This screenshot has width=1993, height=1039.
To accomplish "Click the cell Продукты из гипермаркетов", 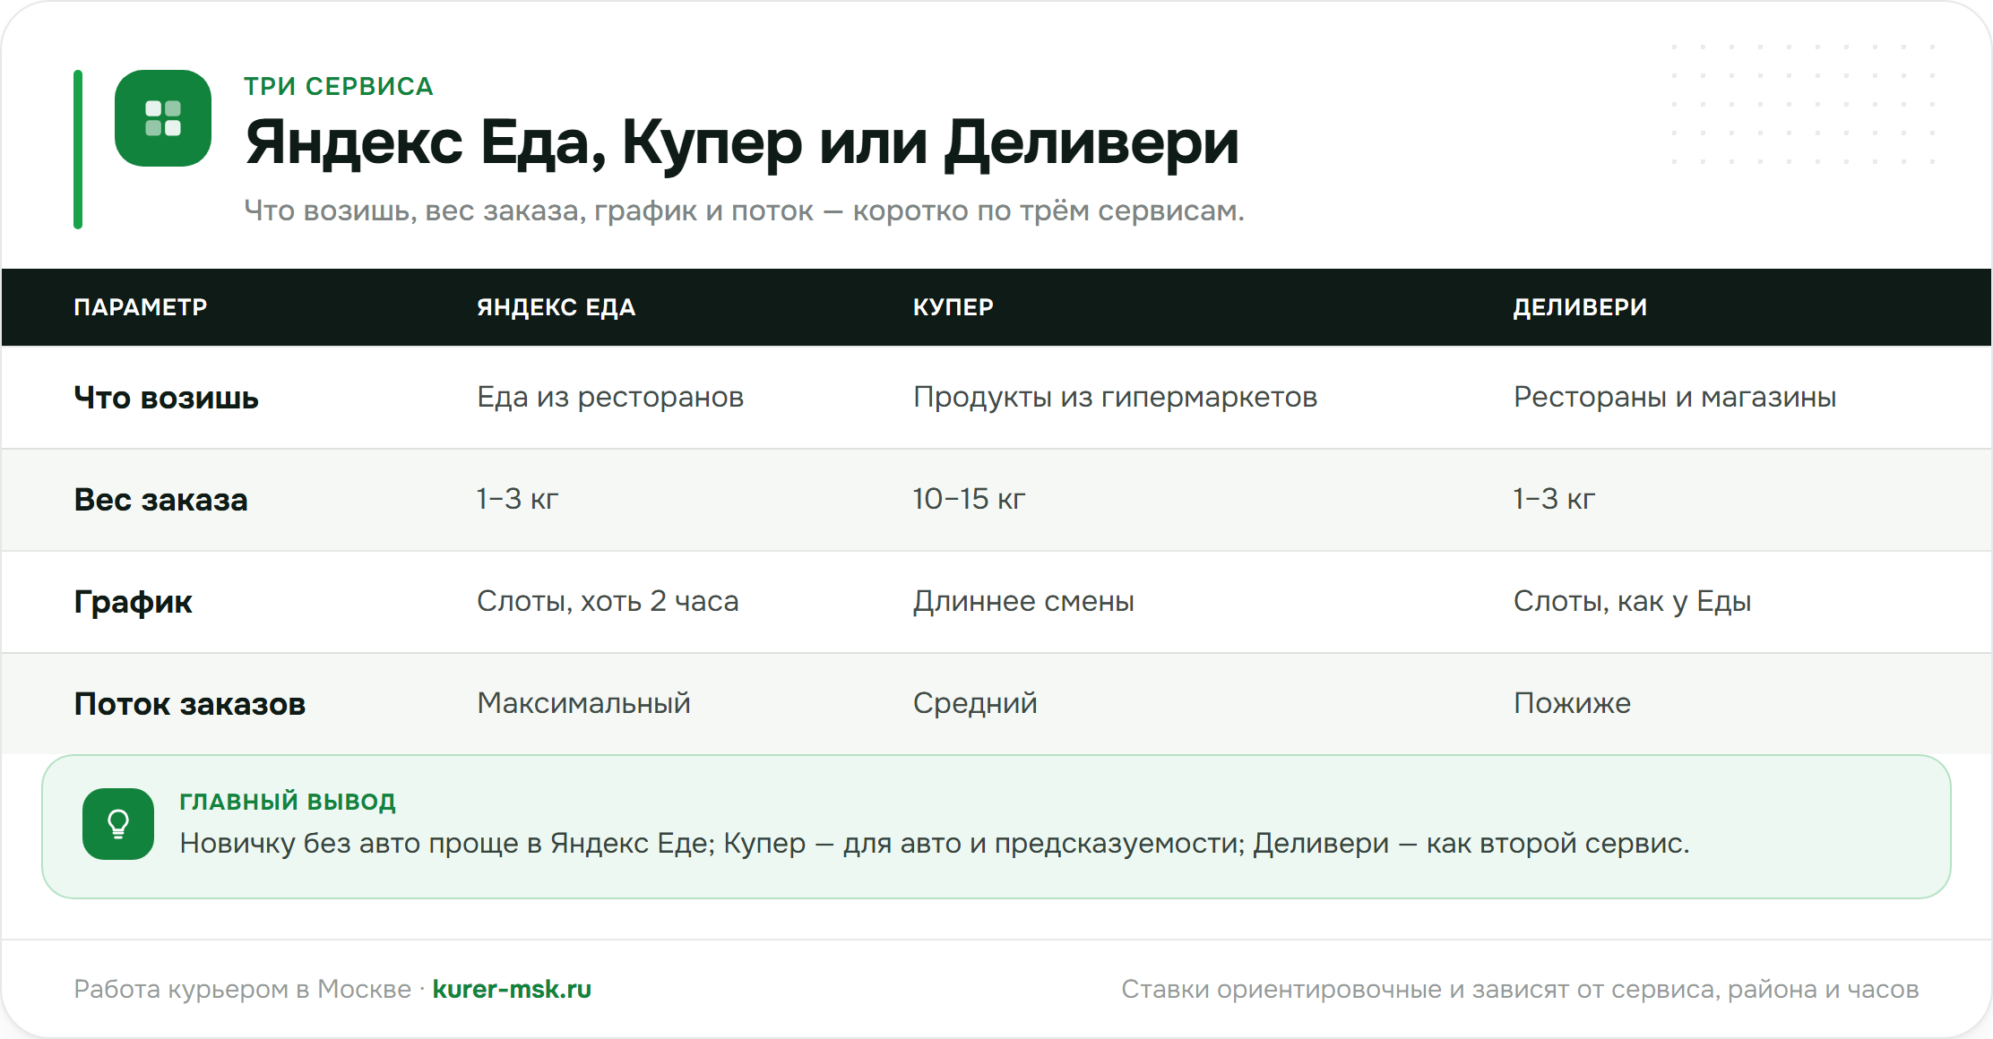I will [x=1115, y=397].
